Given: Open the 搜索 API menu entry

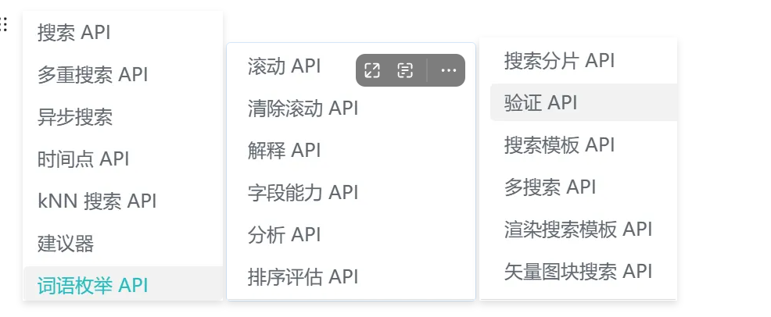Looking at the screenshot, I should 74,32.
